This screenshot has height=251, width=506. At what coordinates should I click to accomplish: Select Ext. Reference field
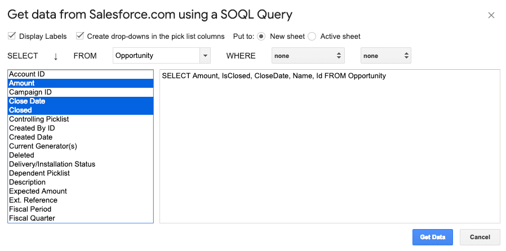point(81,200)
